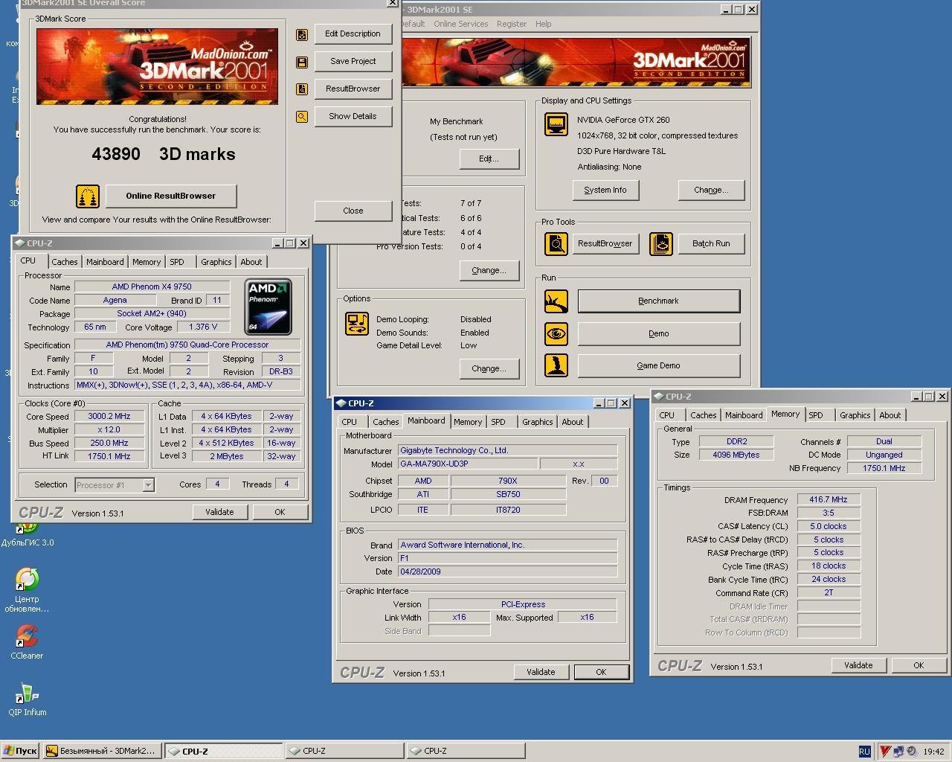Click the DRAM Frequency 416.7 MHz value

[829, 500]
